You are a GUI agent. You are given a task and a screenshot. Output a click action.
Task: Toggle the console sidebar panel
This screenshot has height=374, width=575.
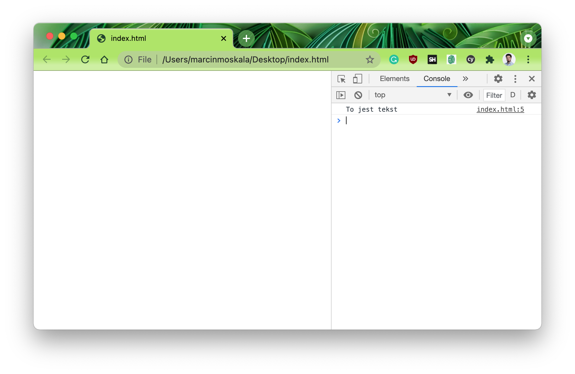point(341,95)
